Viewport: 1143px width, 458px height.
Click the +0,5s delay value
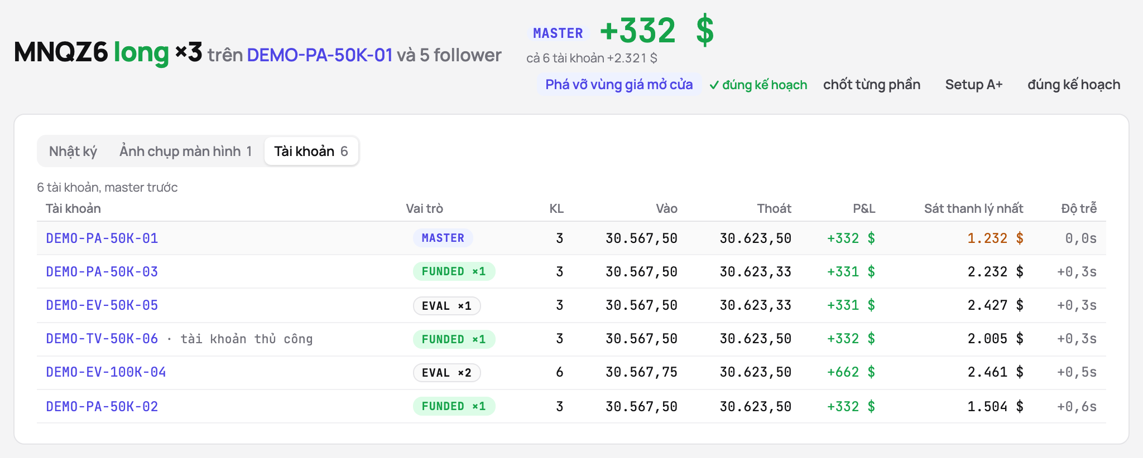(x=1077, y=372)
